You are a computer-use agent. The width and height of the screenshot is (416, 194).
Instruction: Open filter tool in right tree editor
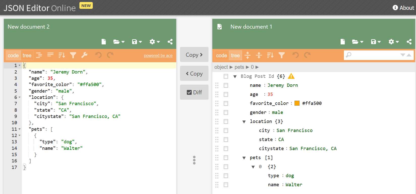pos(282,55)
